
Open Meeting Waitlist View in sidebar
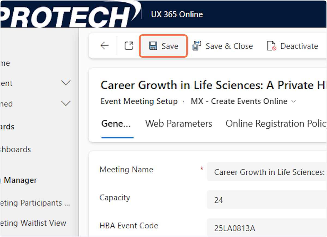pos(33,223)
